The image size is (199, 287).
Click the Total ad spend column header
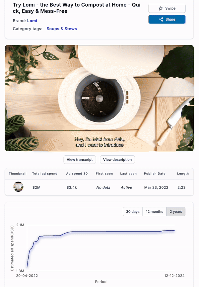(45, 174)
